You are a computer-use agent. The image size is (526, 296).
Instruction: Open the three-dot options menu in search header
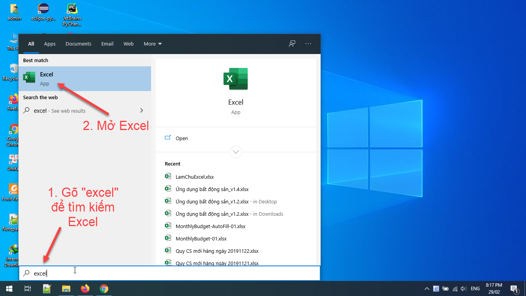pyautogui.click(x=308, y=44)
